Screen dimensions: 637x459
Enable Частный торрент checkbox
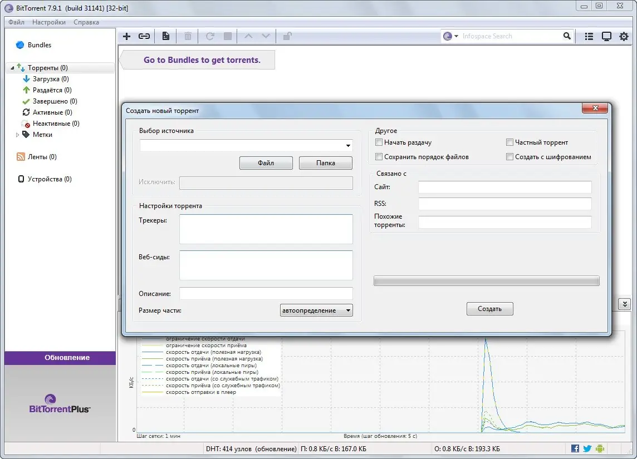point(510,142)
